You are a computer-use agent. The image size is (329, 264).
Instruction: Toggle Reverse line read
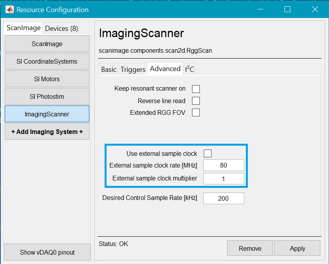196,100
